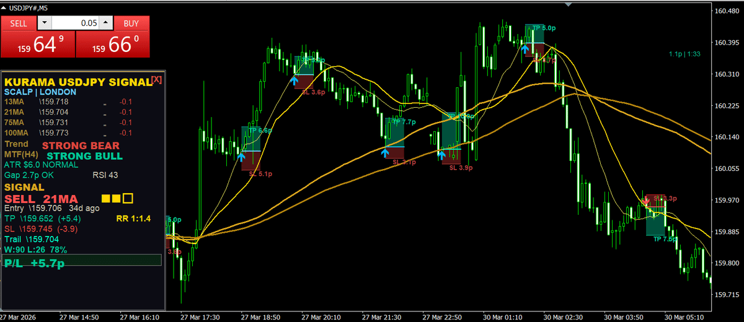The image size is (744, 322).
Task: Click the W:90 L:26 78% stats
Action: click(x=35, y=250)
